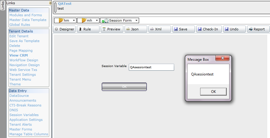Open the Tenant Menu link
This screenshot has height=138, width=270.
click(x=20, y=79)
